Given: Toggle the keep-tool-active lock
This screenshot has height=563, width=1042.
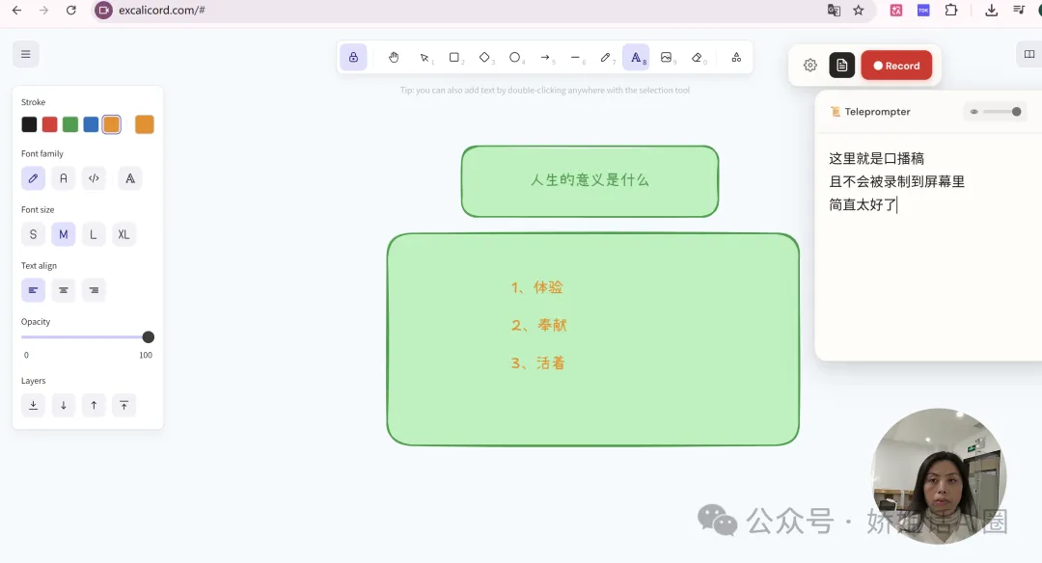Looking at the screenshot, I should 353,57.
